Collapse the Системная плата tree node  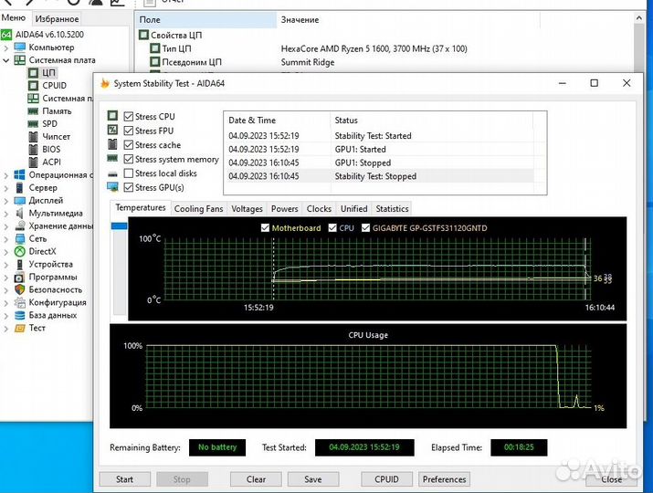click(x=5, y=60)
